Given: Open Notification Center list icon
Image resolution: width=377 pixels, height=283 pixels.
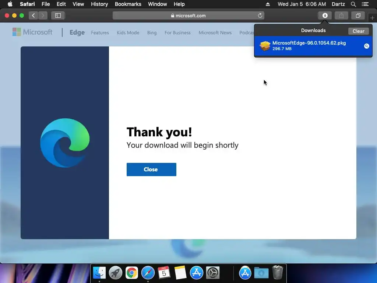Looking at the screenshot, I should coord(365,4).
